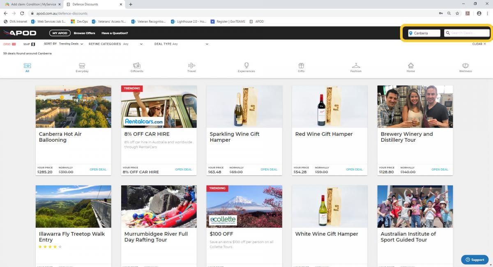The width and height of the screenshot is (493, 267).
Task: Click OPEN DEAL on Hot Air Ballooning
Action: click(x=98, y=170)
